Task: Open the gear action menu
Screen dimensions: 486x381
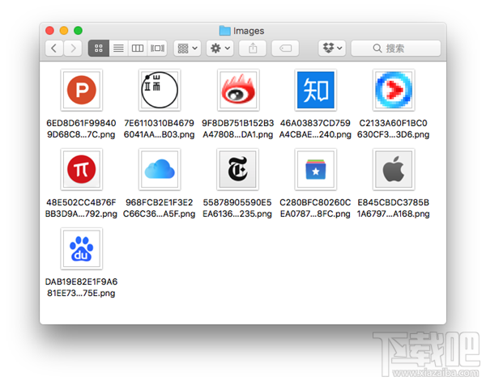Action: [x=220, y=49]
